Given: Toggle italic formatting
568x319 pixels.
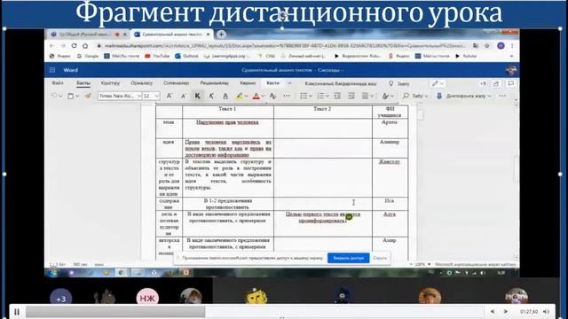Looking at the screenshot, I should pos(211,96).
